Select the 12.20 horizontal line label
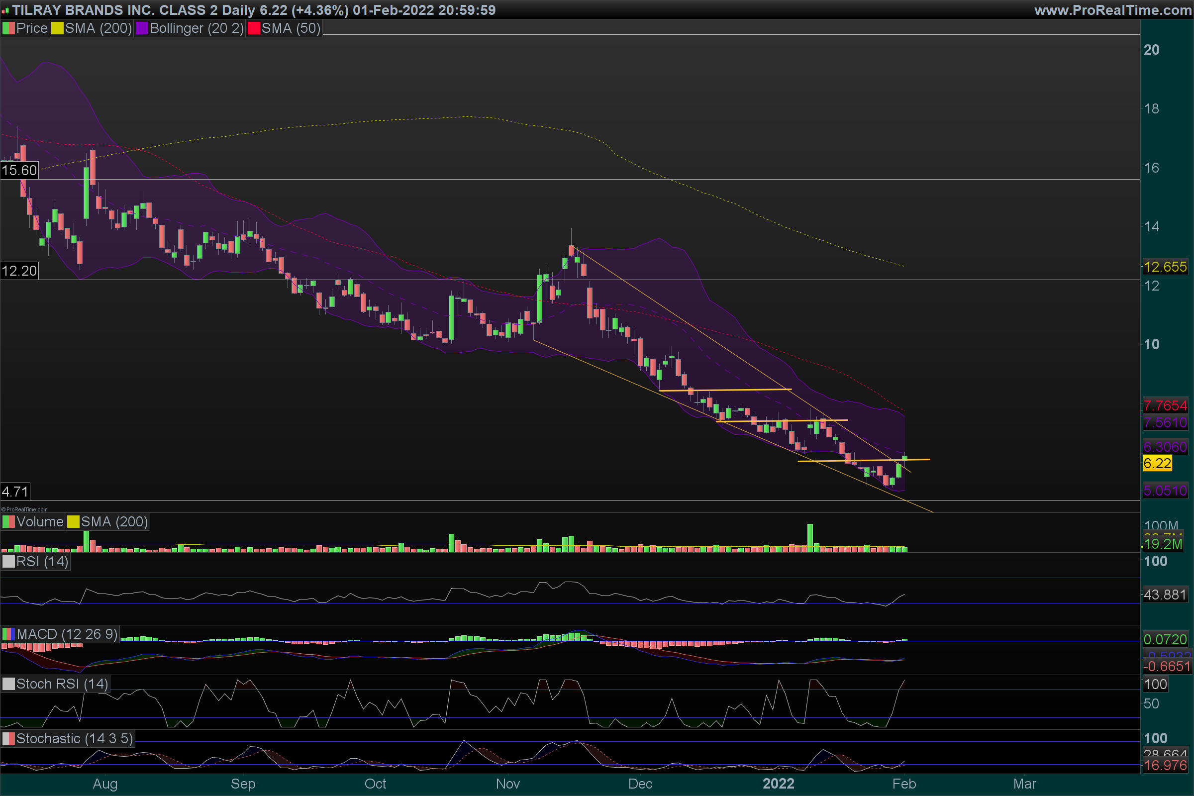The height and width of the screenshot is (796, 1194). point(19,271)
